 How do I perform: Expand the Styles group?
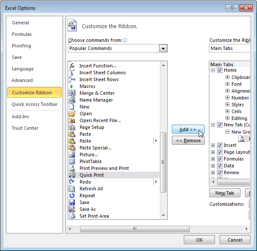[227, 105]
